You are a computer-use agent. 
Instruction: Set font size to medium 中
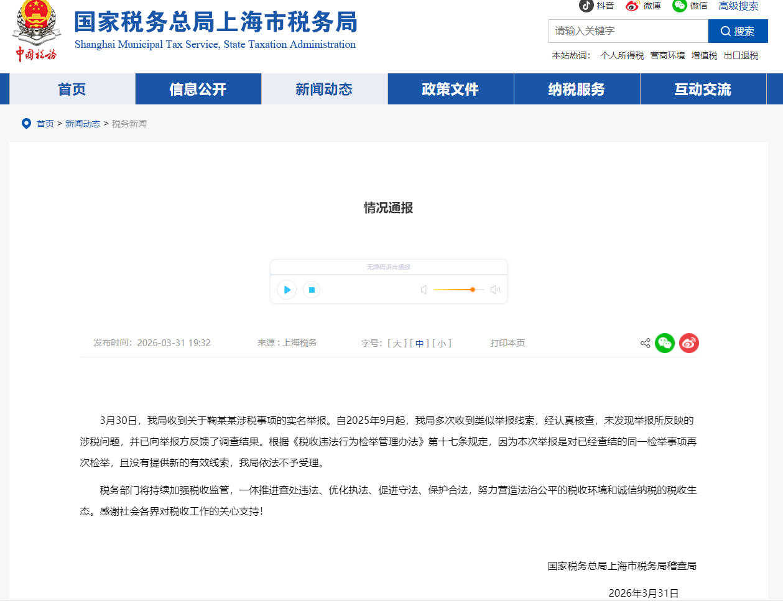coord(419,343)
